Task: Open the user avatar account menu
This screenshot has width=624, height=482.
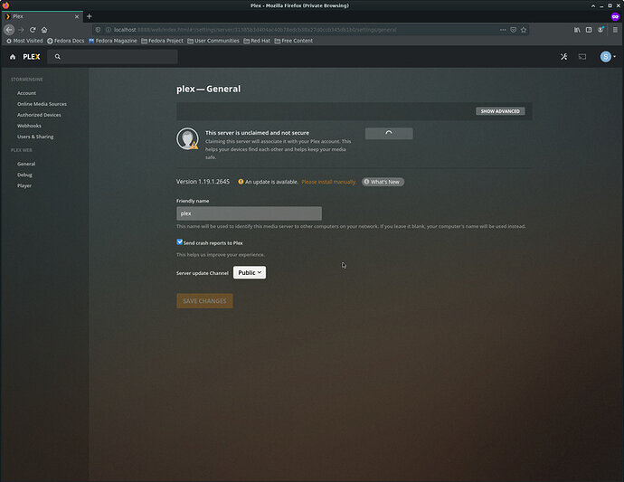Action: [608, 57]
